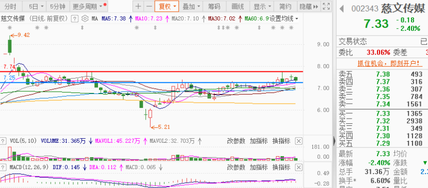Close the VOL indicator panel
This screenshot has height=188, width=428.
pyautogui.click(x=299, y=141)
